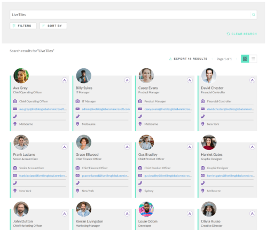Switch to grid view
The height and width of the screenshot is (230, 267).
(245, 59)
